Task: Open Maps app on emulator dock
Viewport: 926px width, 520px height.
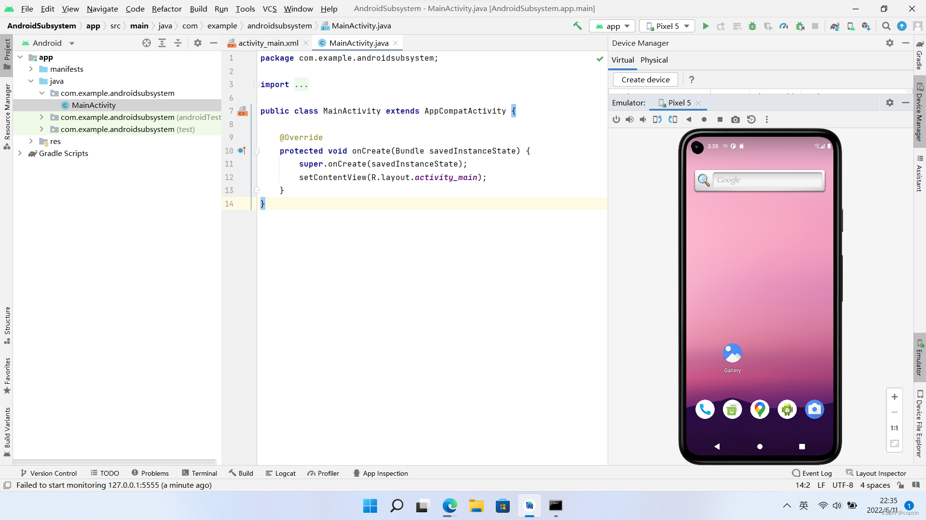Action: (760, 410)
